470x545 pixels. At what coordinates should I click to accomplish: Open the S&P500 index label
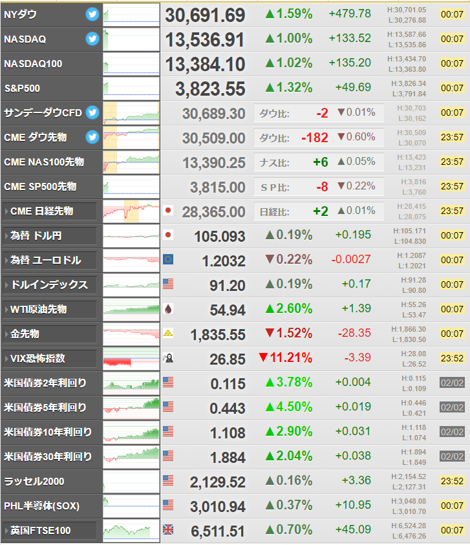pyautogui.click(x=22, y=89)
